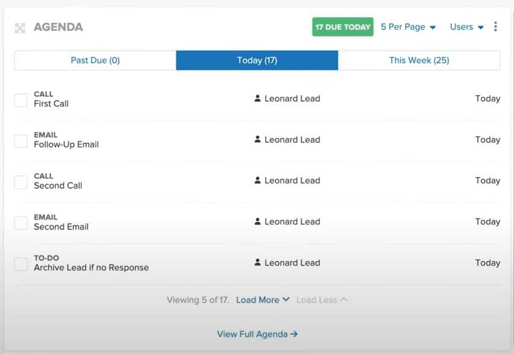Collapse the list using Load Less

click(x=321, y=299)
